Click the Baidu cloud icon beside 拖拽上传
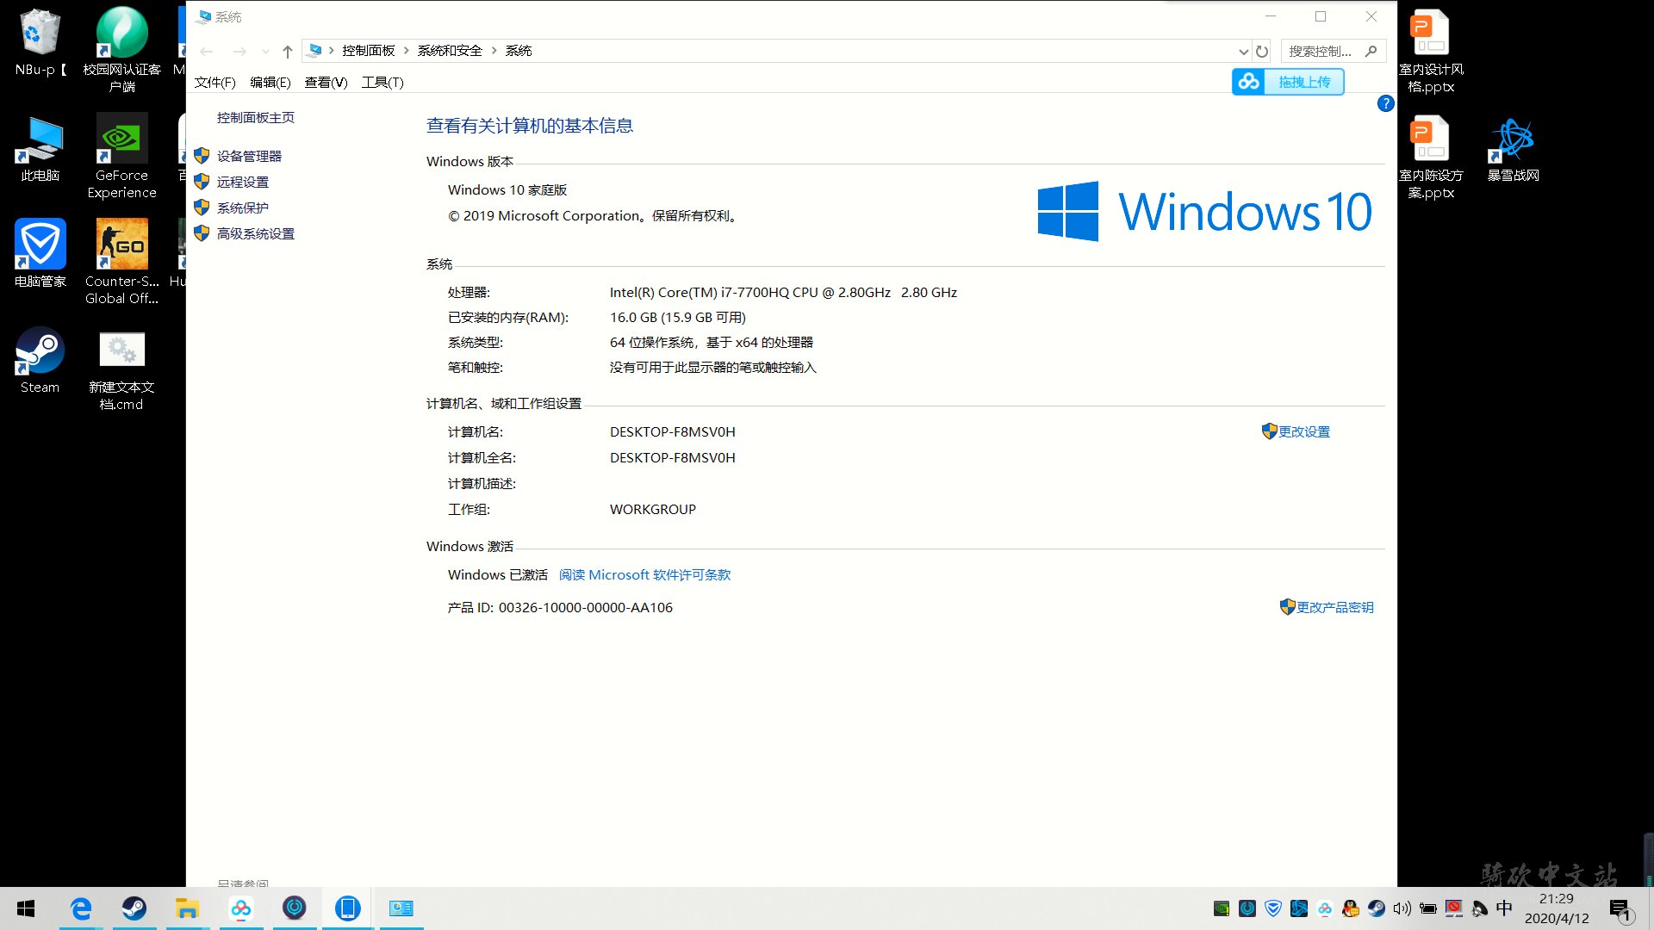1654x930 pixels. coord(1248,82)
